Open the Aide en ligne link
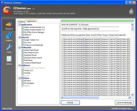 coord(7,108)
